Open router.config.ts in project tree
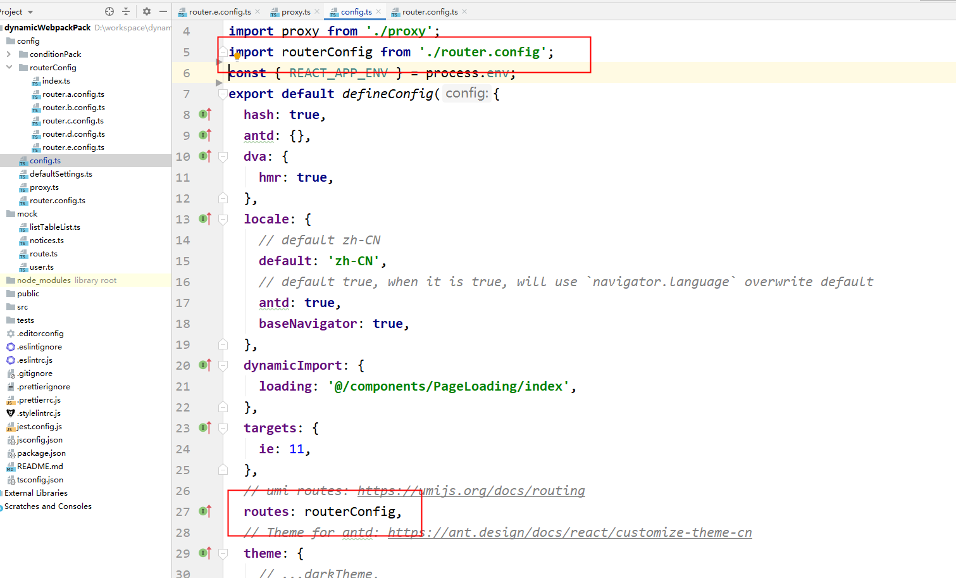Viewport: 956px width, 578px height. point(58,201)
